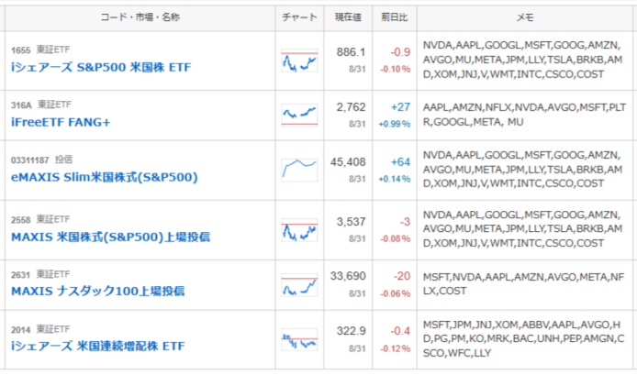The image size is (637, 375).
Task: Open iFreeETF FANG+ link
Action: [61, 122]
